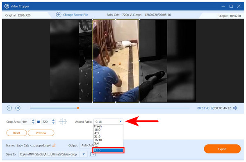Choose 4:3 aspect ratio option
This screenshot has height=162, width=246.
coord(108,133)
